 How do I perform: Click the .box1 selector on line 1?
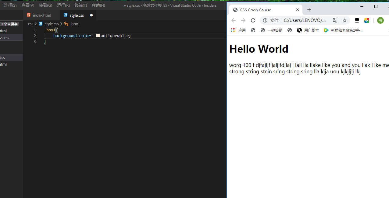[x=50, y=30]
